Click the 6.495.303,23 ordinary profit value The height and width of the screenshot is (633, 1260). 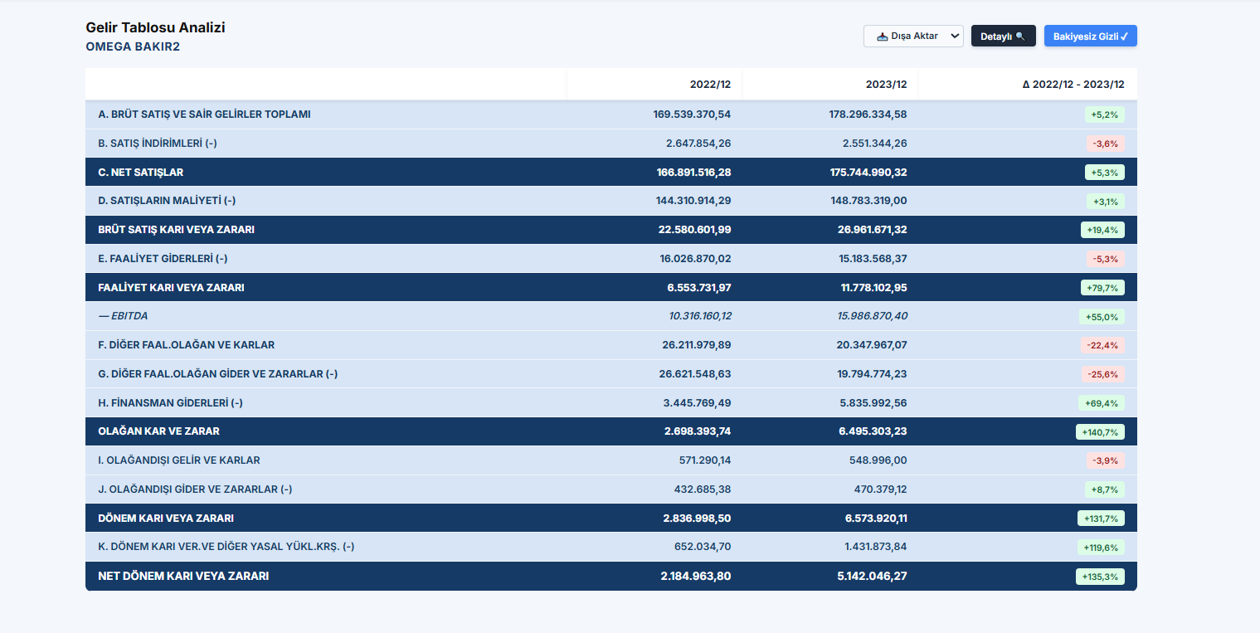click(873, 431)
